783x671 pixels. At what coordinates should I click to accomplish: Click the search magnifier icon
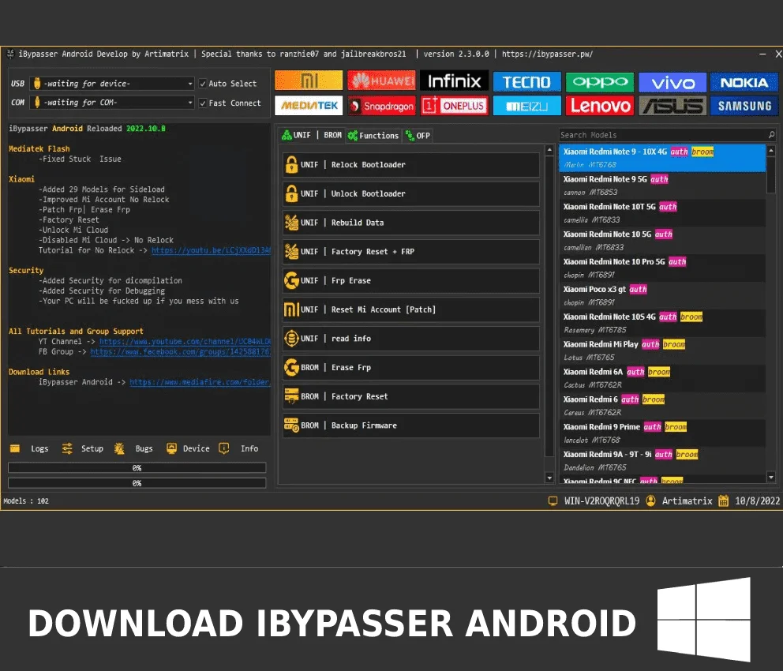[771, 135]
